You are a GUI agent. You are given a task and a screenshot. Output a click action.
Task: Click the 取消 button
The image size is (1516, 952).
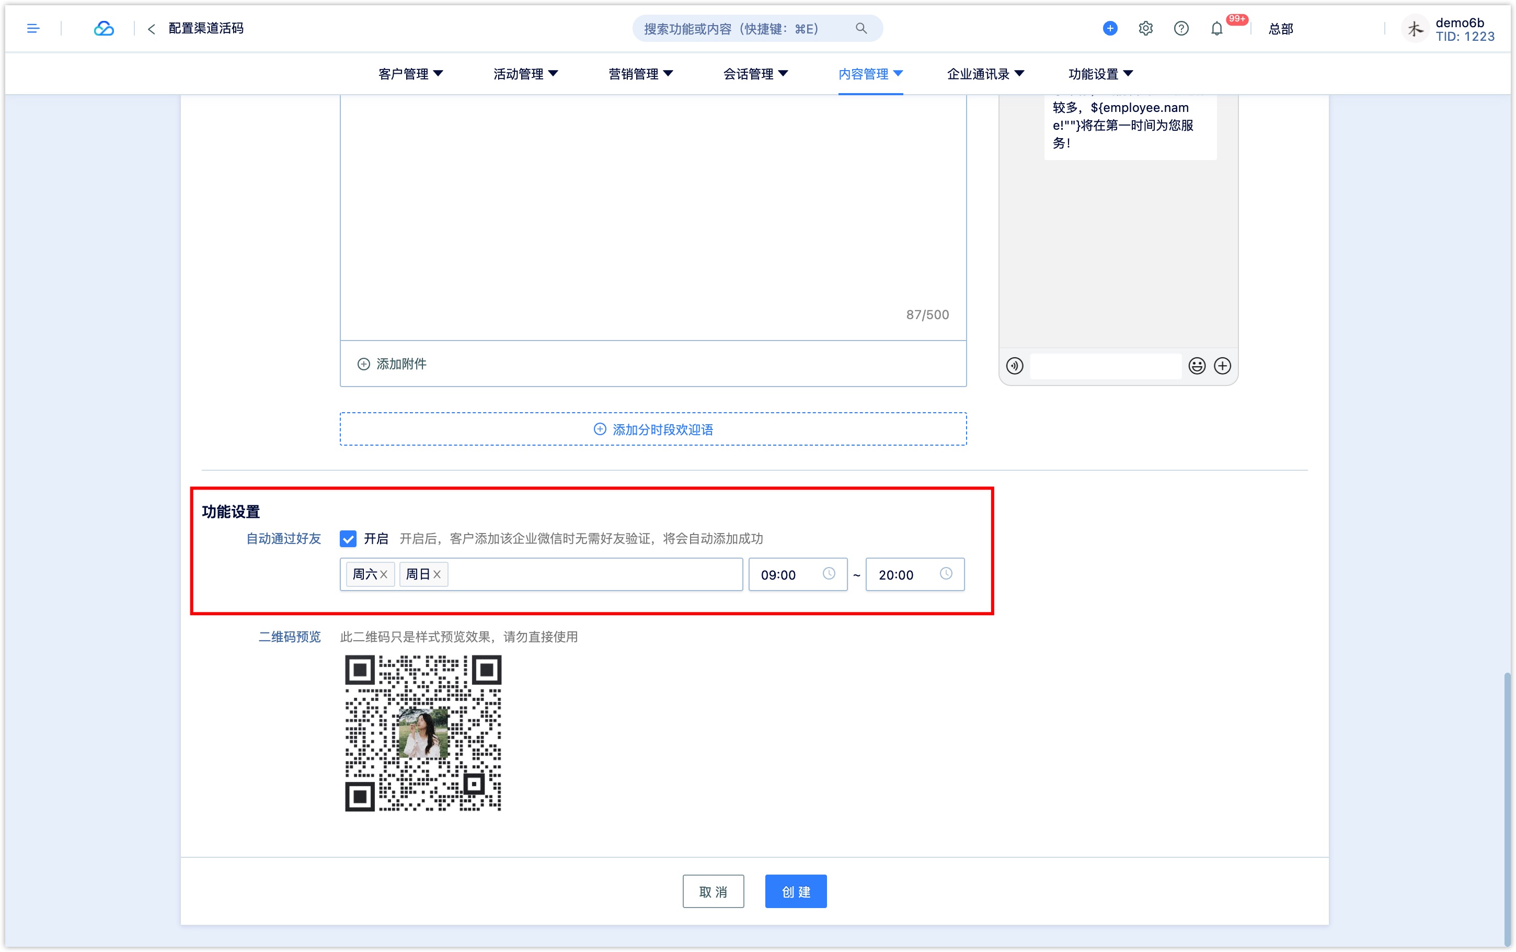click(x=713, y=891)
